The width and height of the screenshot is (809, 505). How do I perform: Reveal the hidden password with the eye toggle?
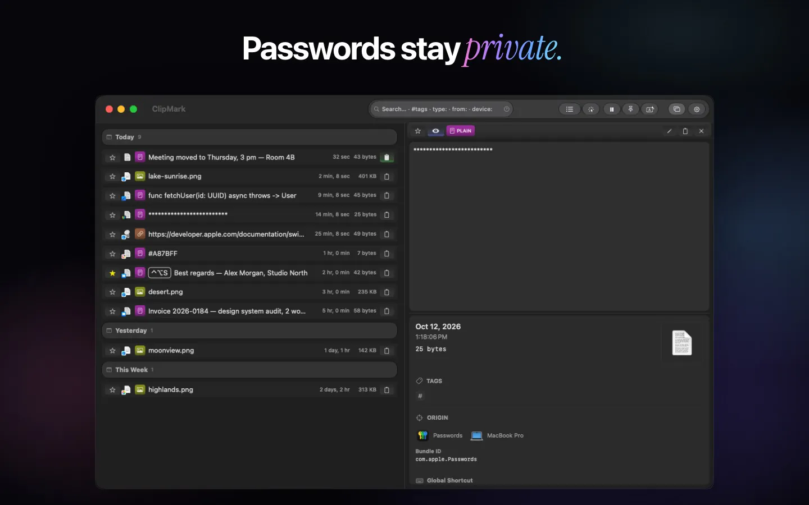coord(435,131)
